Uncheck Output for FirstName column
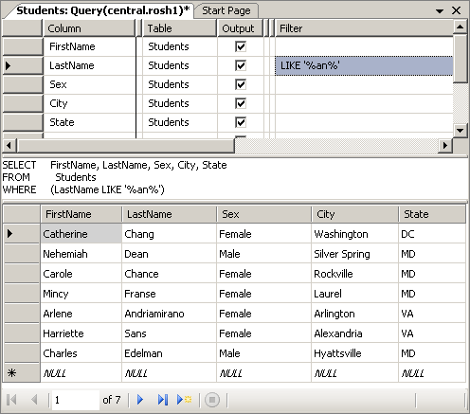 (241, 46)
